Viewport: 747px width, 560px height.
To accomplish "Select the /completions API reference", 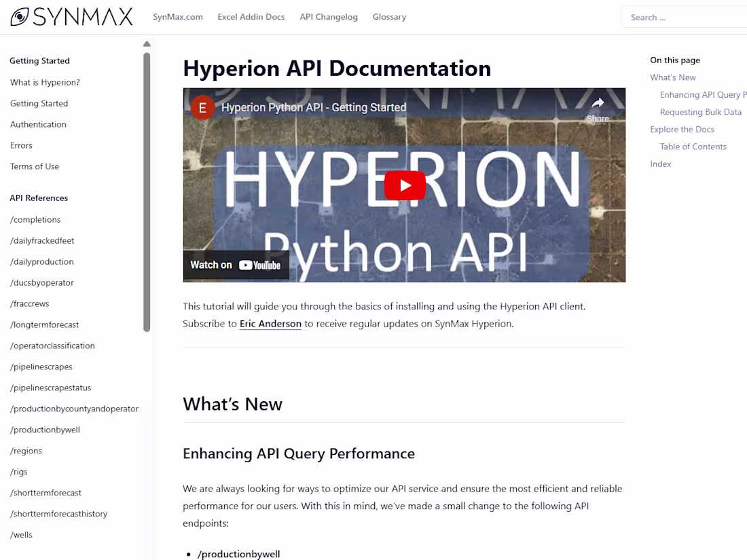I will (x=35, y=219).
